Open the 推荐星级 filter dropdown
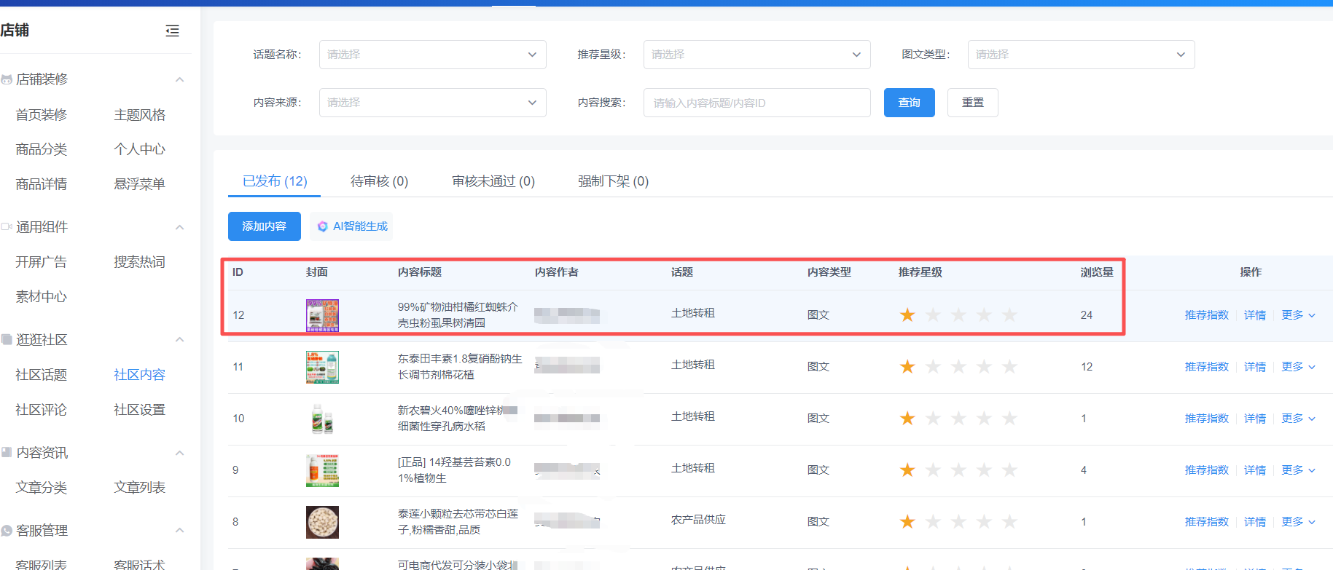The image size is (1333, 570). click(757, 55)
